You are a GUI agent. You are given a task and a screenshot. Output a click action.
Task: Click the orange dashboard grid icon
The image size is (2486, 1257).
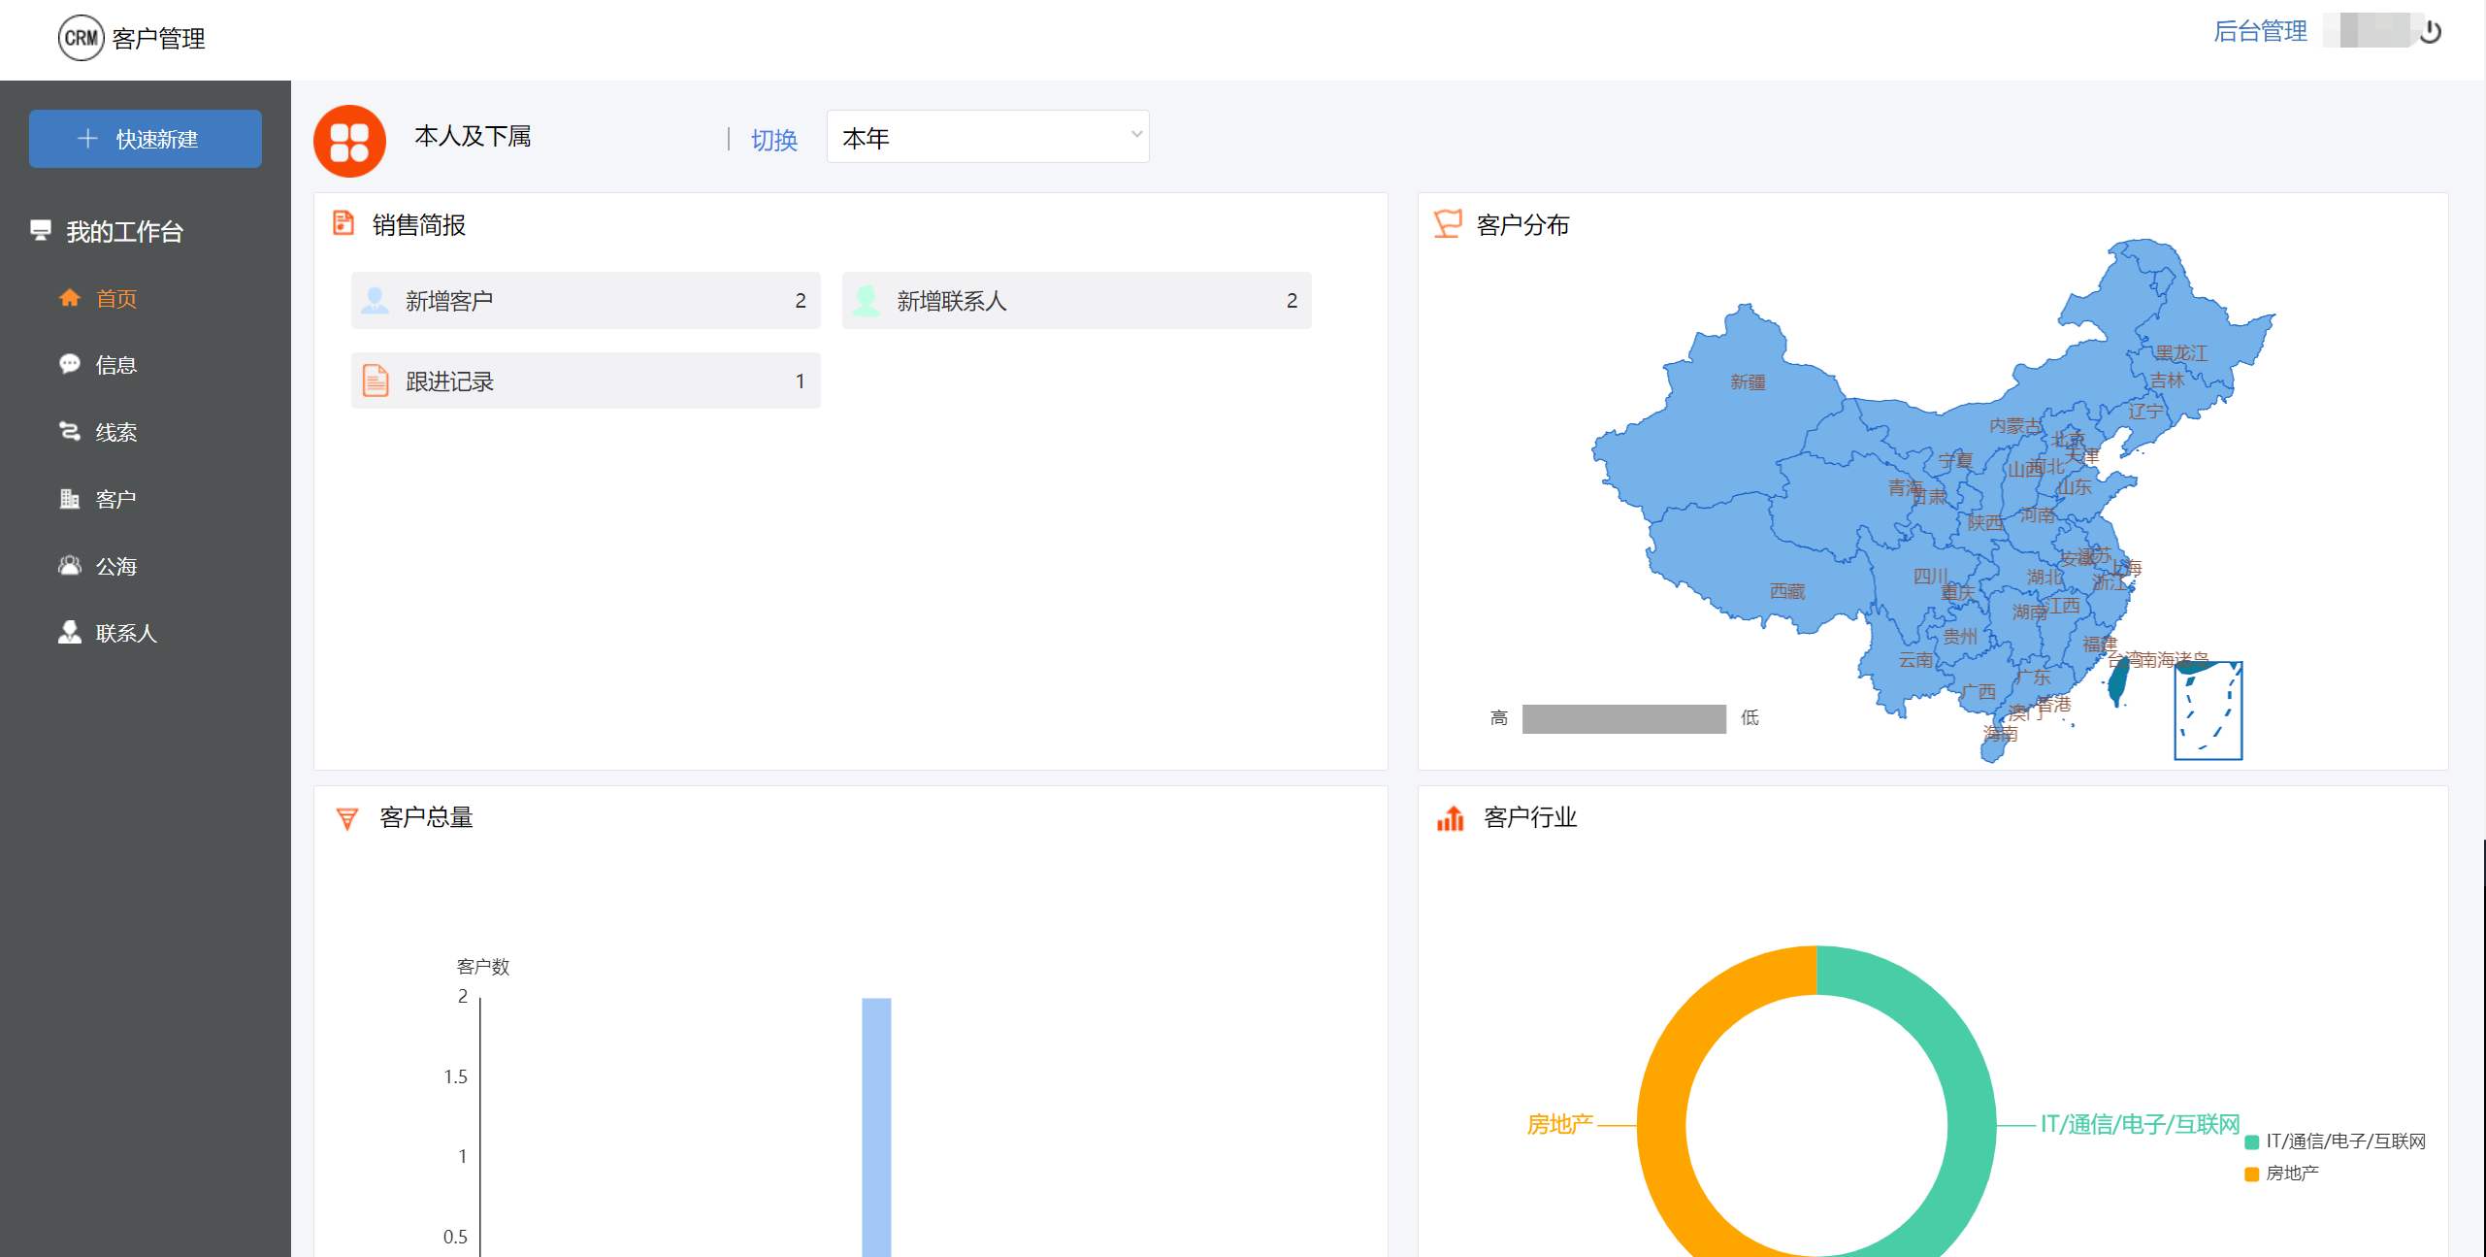coord(349,141)
